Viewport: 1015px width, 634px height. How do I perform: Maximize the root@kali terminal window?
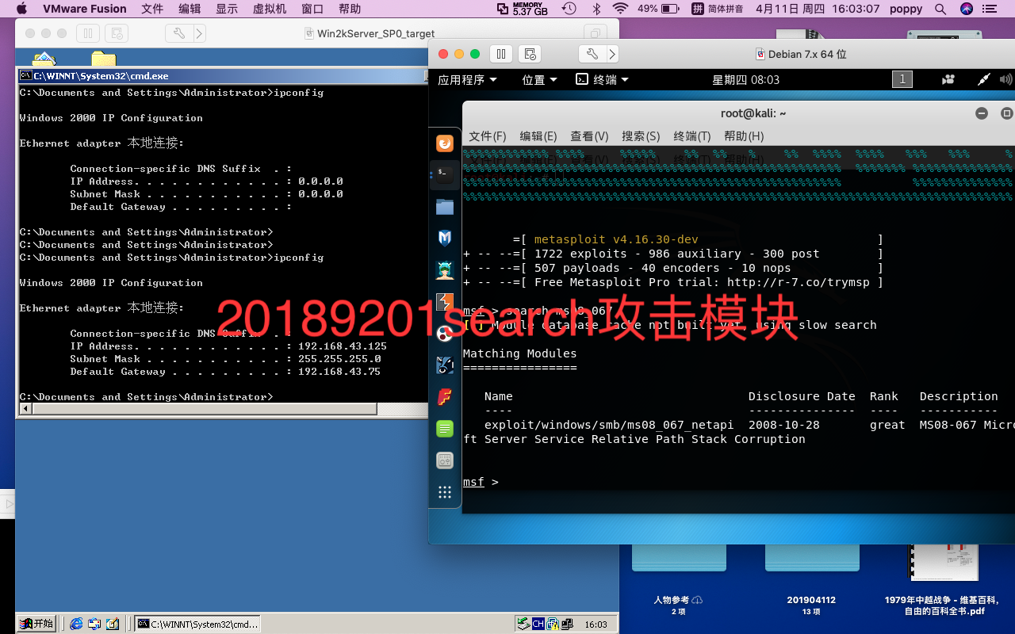(1007, 113)
